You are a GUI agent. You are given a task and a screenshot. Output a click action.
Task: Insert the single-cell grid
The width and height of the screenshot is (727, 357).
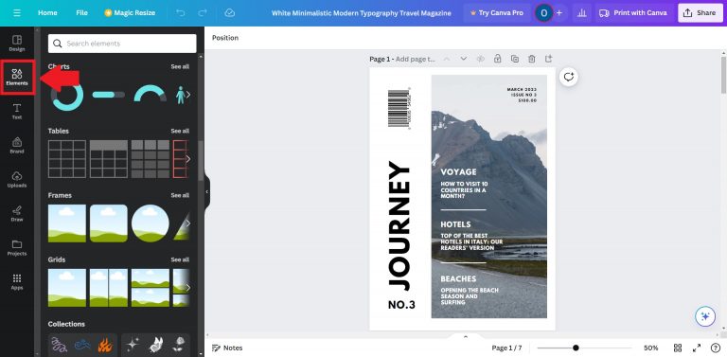67,288
